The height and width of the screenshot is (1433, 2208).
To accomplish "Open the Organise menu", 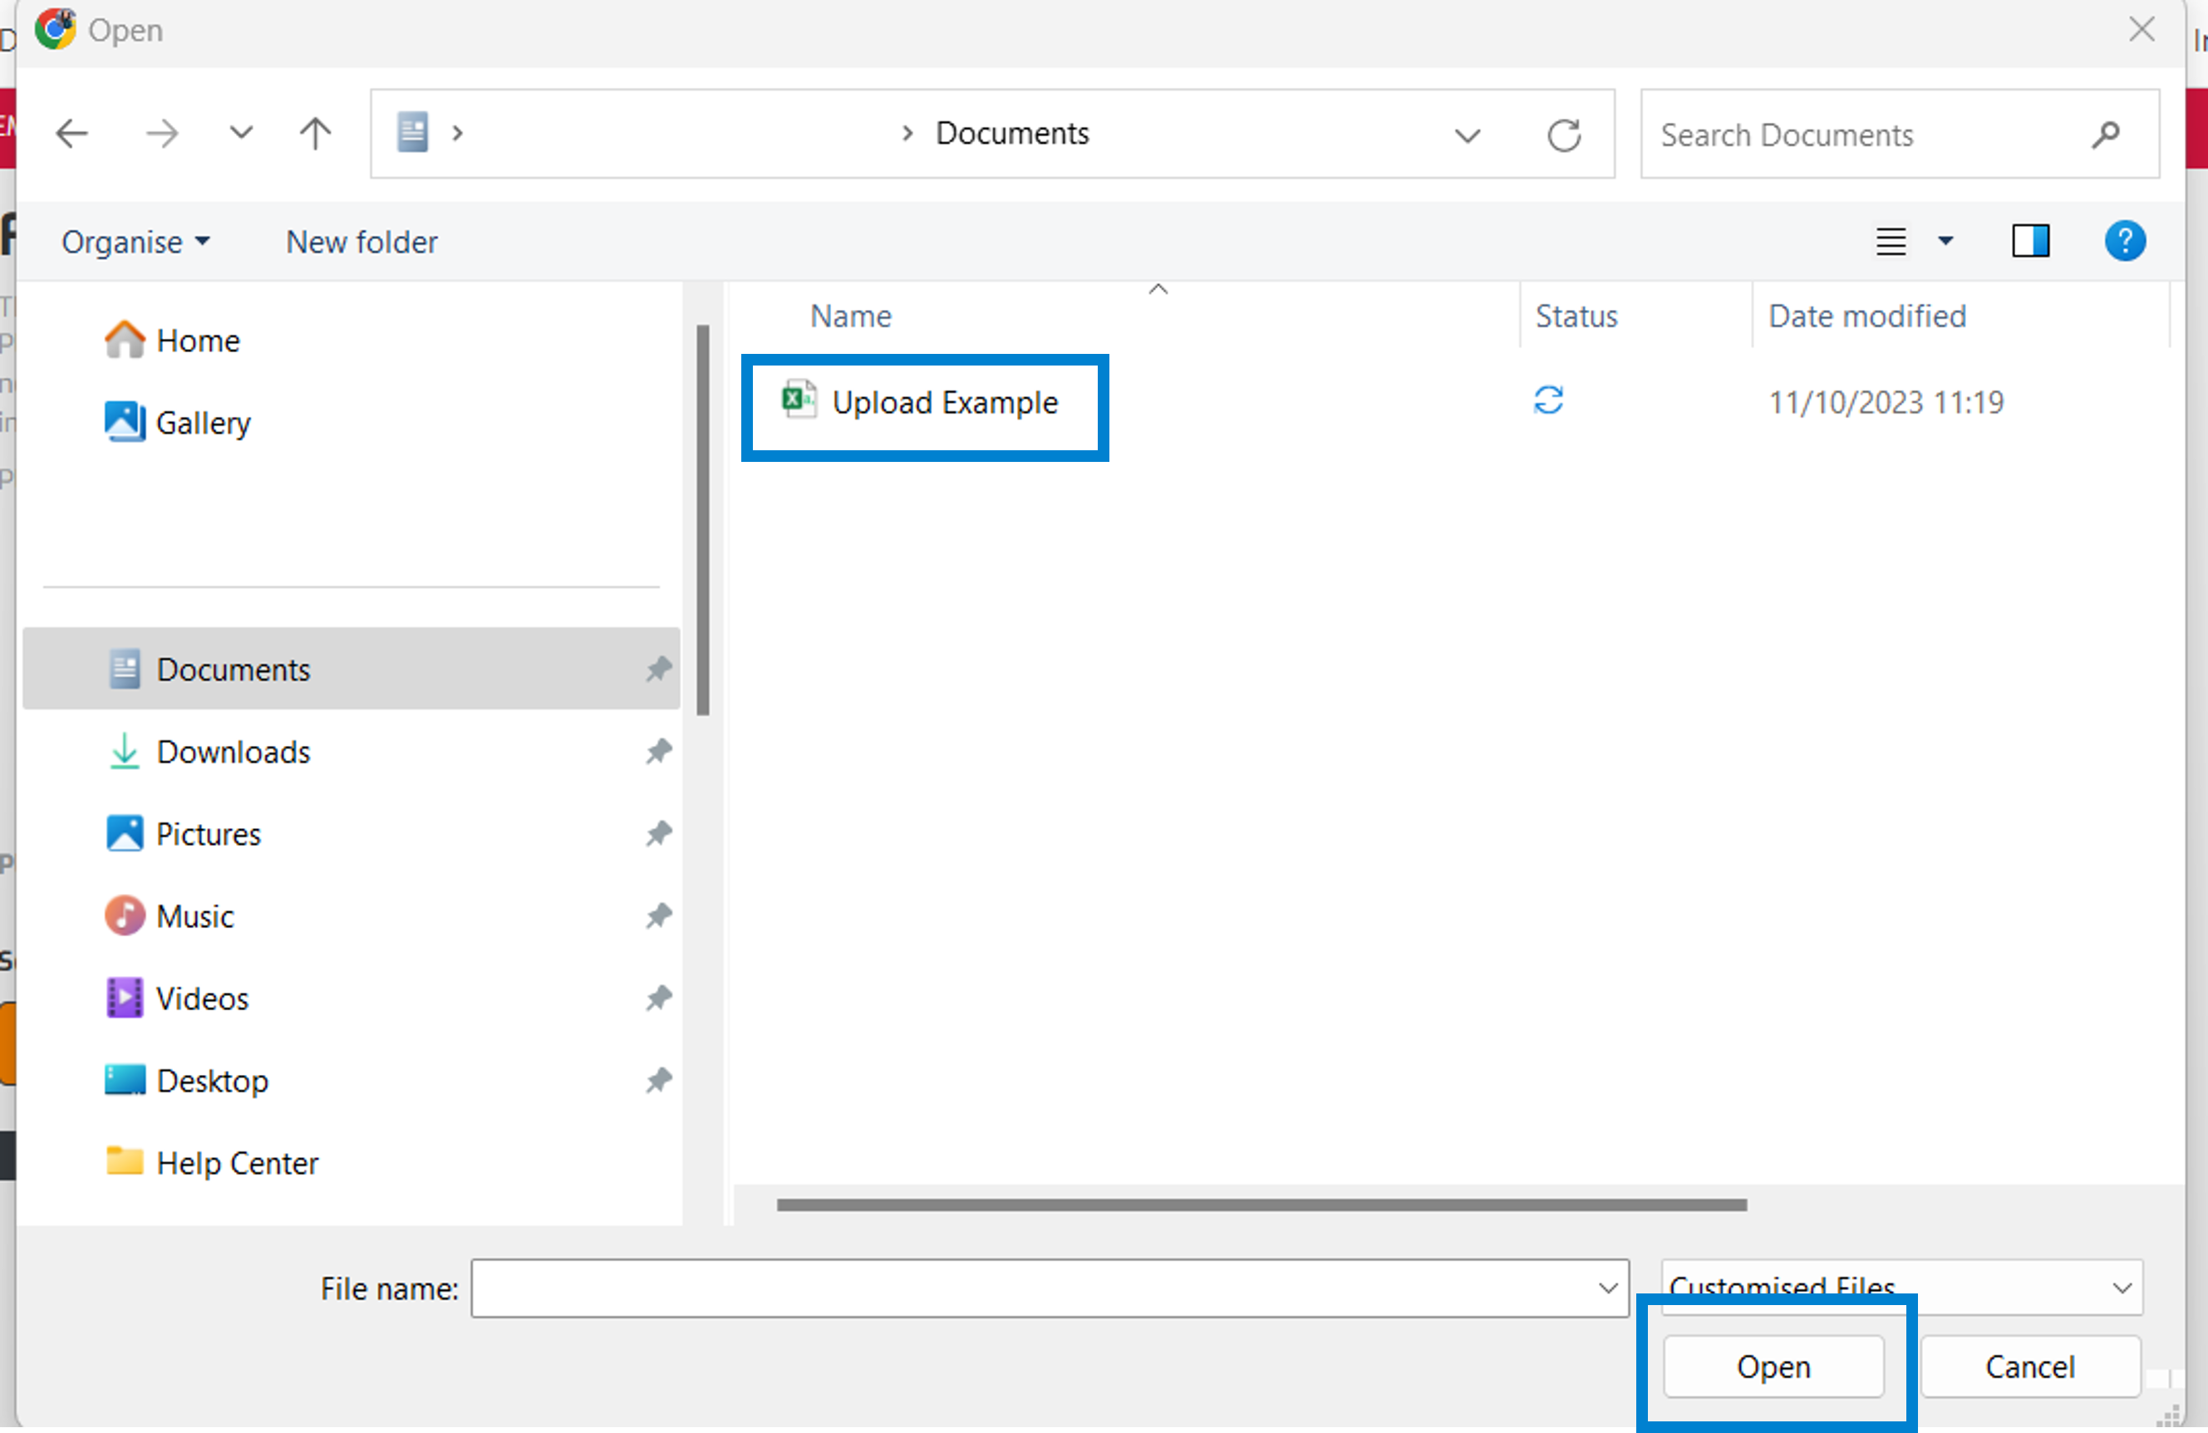I will click(x=135, y=242).
